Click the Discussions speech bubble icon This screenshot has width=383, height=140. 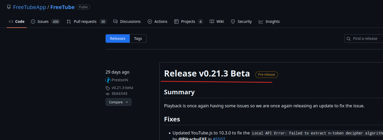[x=115, y=22]
